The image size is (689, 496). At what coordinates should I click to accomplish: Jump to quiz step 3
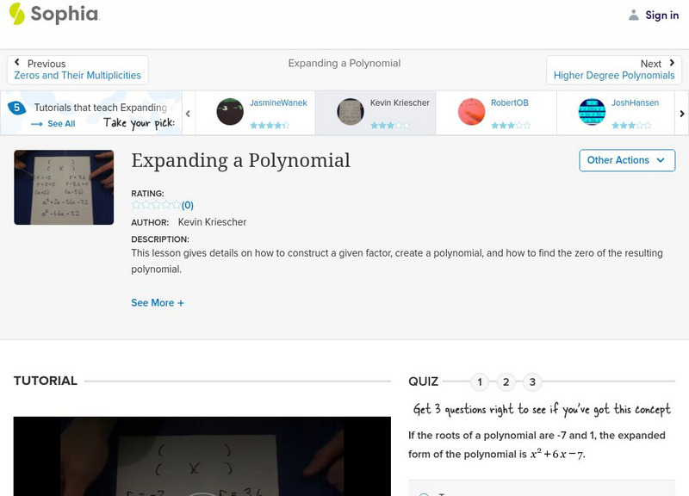(533, 381)
